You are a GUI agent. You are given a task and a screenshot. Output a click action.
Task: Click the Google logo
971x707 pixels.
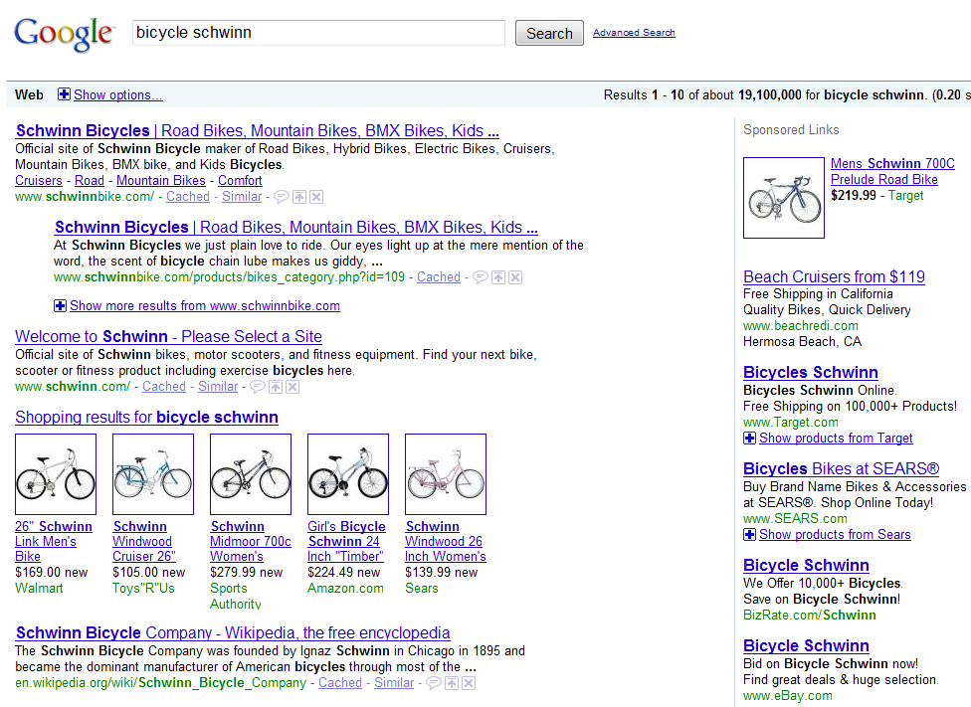65,34
